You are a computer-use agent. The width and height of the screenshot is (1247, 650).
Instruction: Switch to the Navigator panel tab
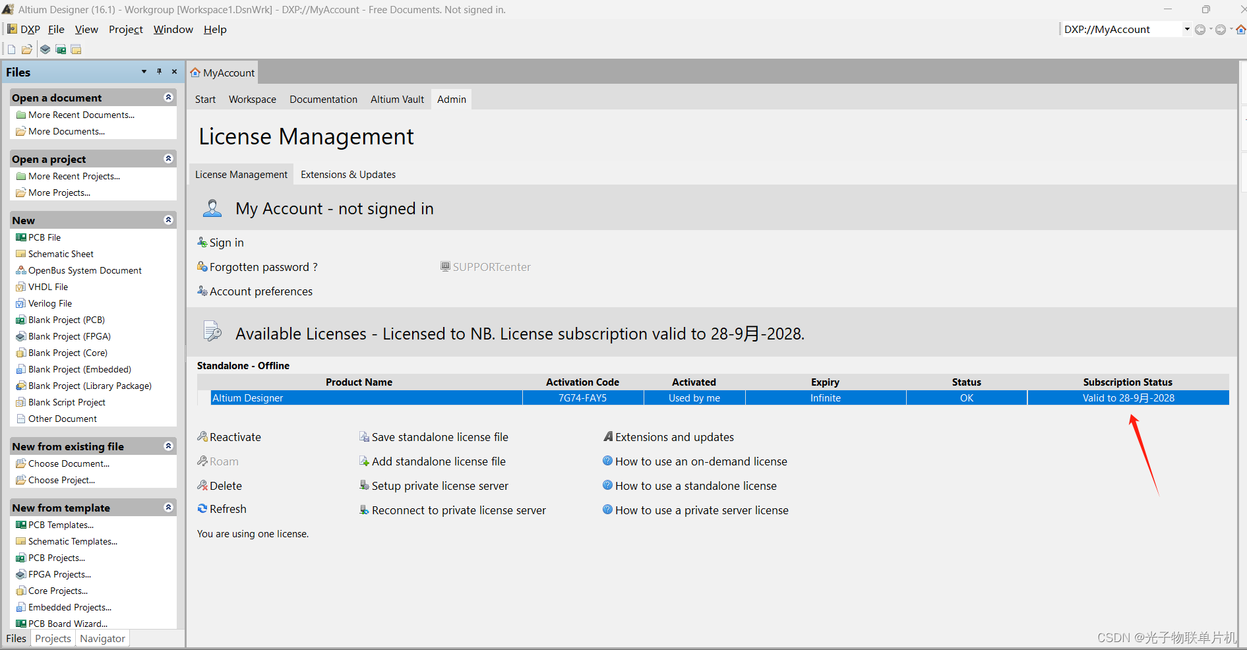[x=102, y=639]
